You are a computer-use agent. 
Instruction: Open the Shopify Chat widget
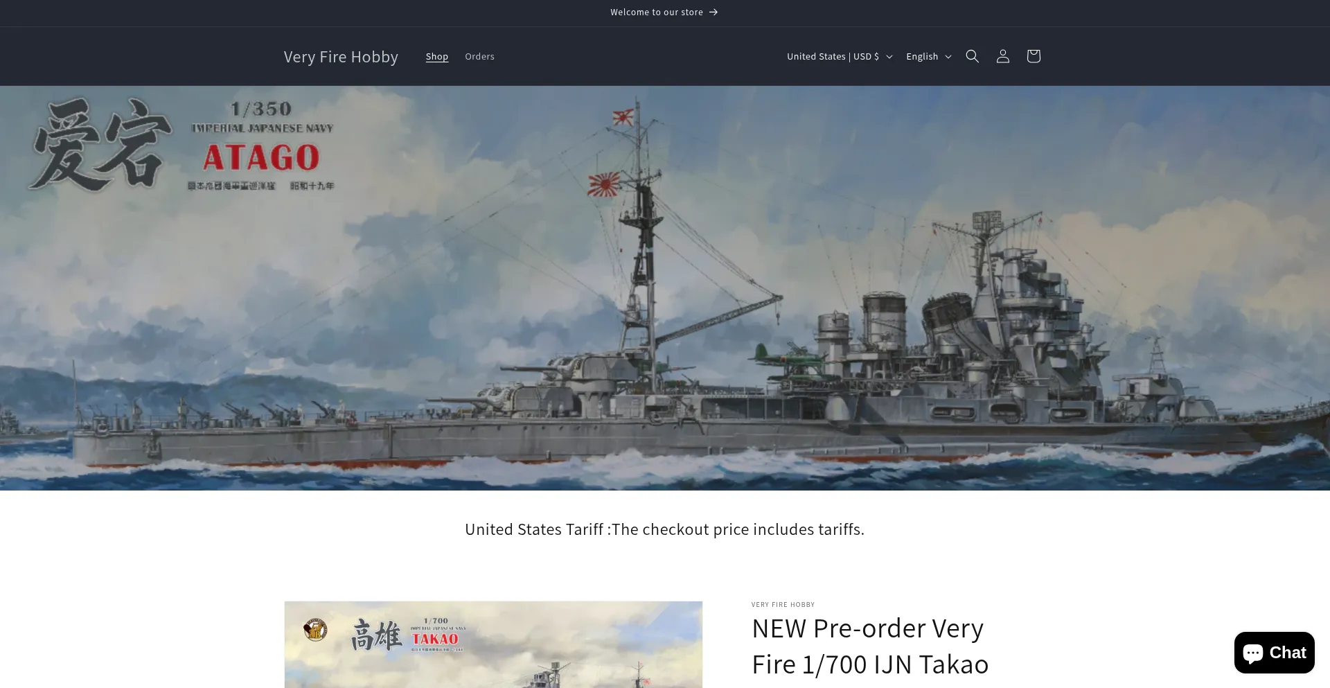pyautogui.click(x=1274, y=653)
